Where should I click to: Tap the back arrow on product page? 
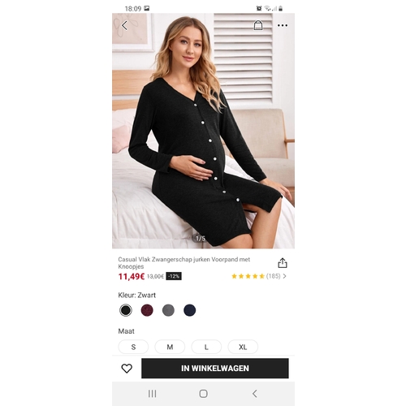(124, 25)
